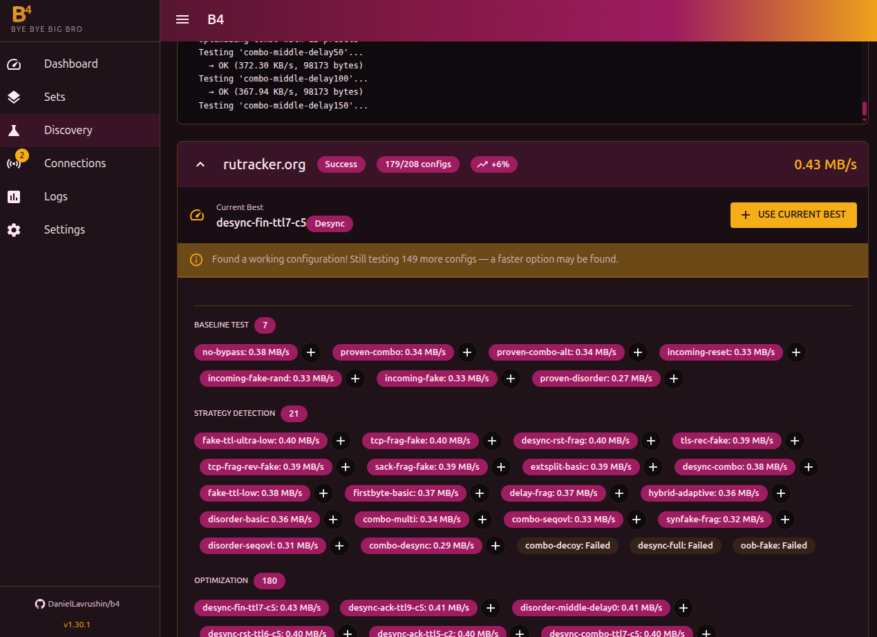This screenshot has width=877, height=637.
Task: Go to the Dashboard page
Action: [79, 64]
